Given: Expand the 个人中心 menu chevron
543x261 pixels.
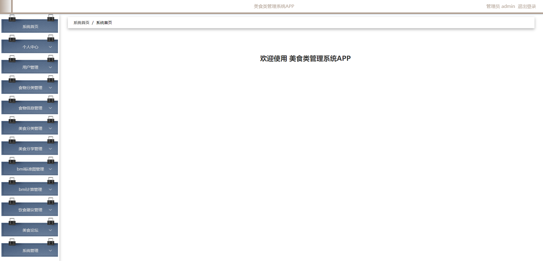Looking at the screenshot, I should tap(50, 47).
